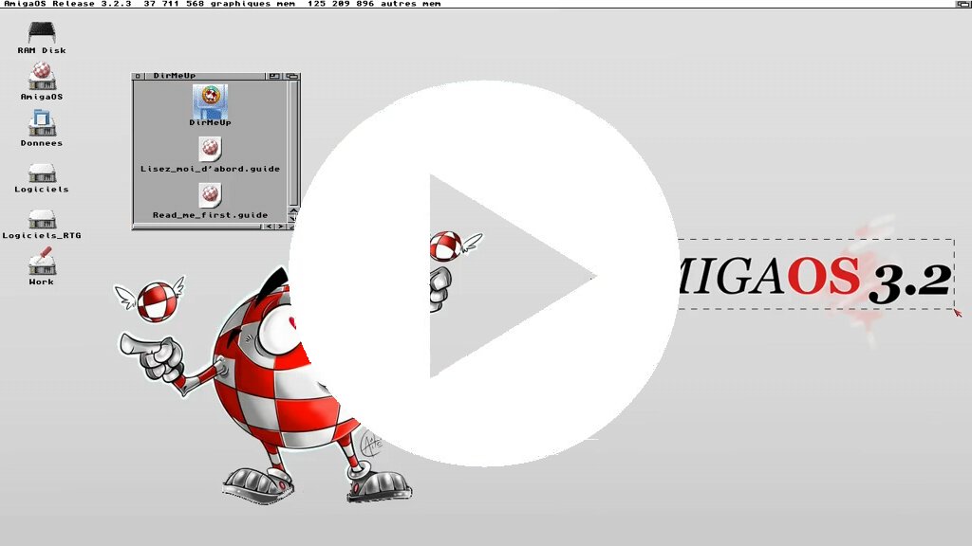
Task: Click scroll-left arrow on DirMeUp bottom bar
Action: tap(269, 226)
